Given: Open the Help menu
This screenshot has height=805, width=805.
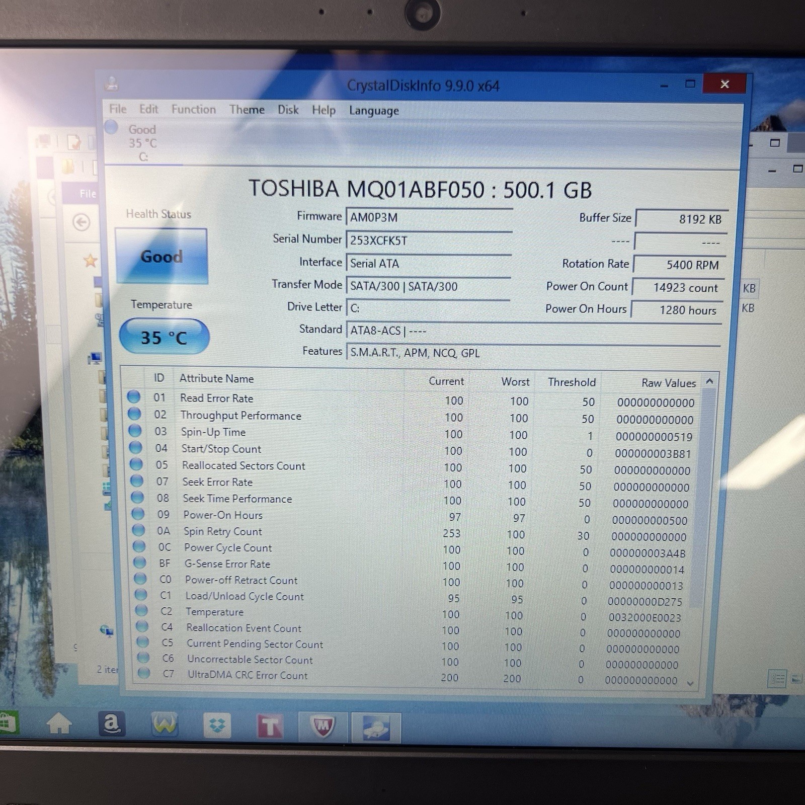Looking at the screenshot, I should pyautogui.click(x=324, y=110).
